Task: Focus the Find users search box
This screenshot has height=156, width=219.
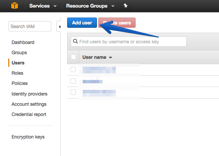Action: [129, 41]
